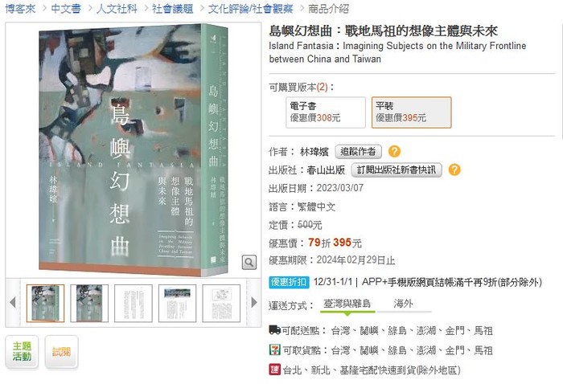This screenshot has height=384, width=563.
Task: Click the 7-Eleven pickup icon
Action: point(275,349)
